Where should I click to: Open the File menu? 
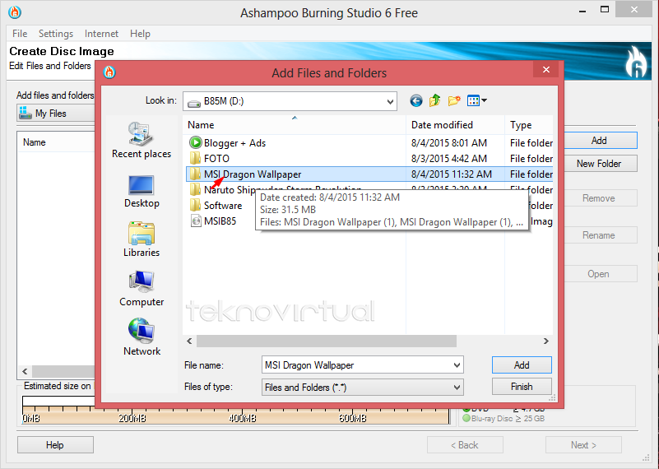[20, 34]
